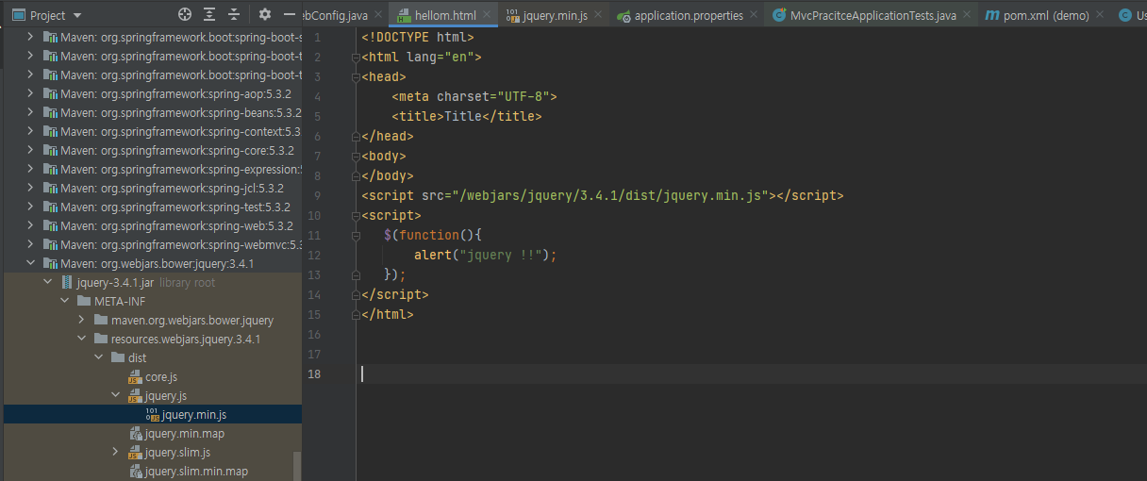Click MvcPracitceApplicationTests.java class icon
1147x481 pixels.
coord(779,16)
